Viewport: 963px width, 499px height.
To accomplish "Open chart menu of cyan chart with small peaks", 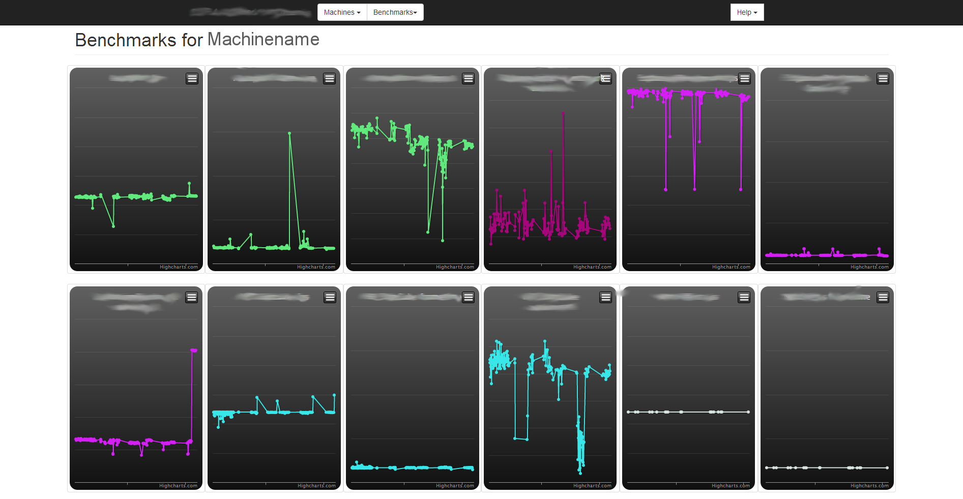I will [330, 297].
